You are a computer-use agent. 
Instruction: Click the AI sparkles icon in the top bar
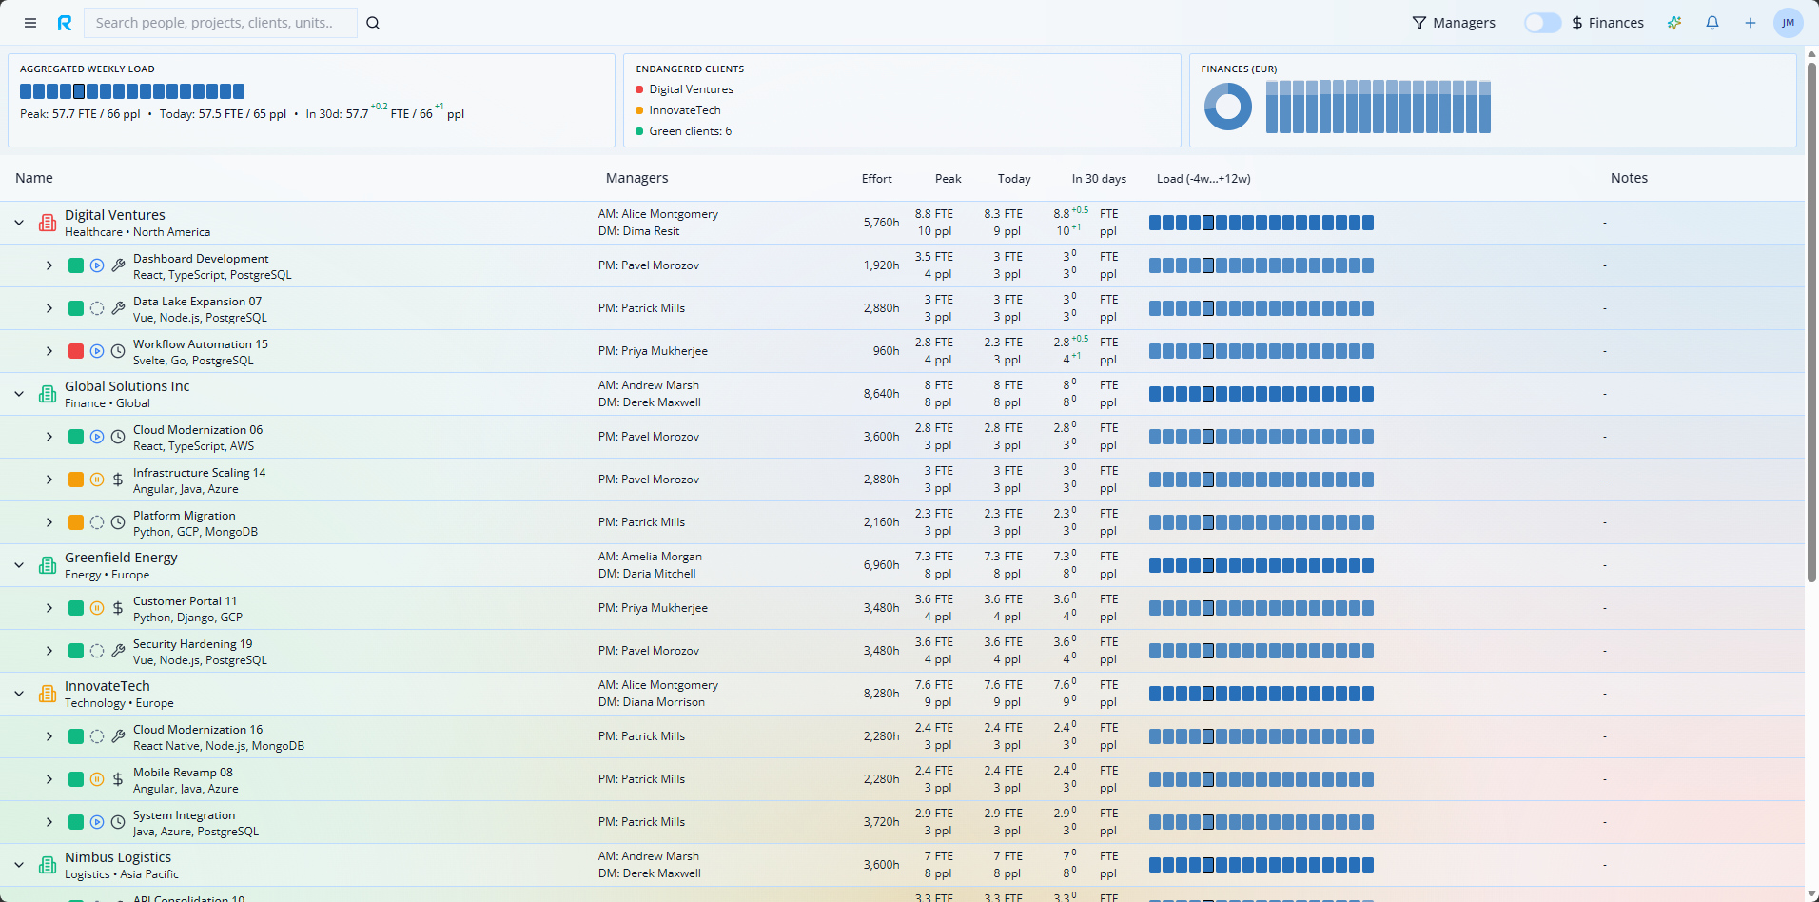click(x=1674, y=23)
